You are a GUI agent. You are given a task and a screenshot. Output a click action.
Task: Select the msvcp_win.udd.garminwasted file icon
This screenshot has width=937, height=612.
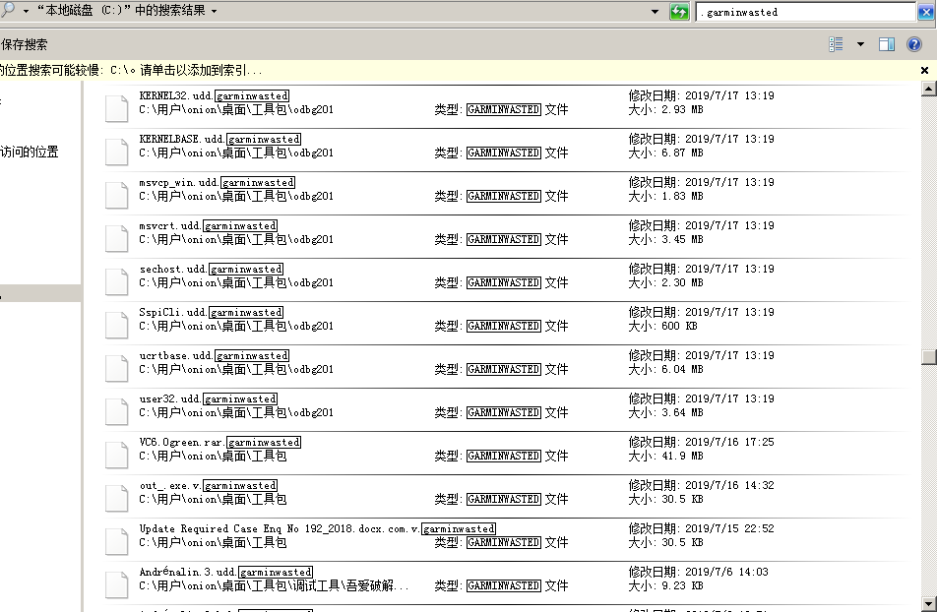pyautogui.click(x=116, y=195)
